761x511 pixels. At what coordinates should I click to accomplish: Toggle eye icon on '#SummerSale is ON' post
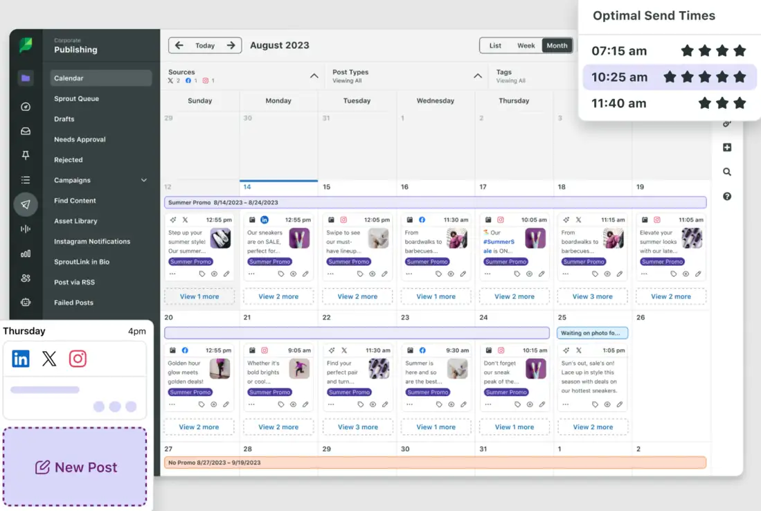(530, 274)
